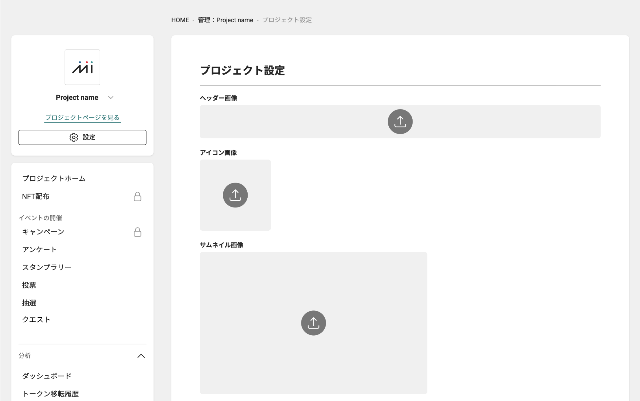Open the Project name dropdown chevron
640x401 pixels.
111,97
